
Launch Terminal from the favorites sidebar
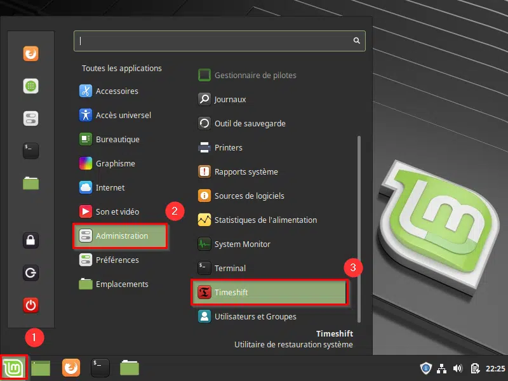(30, 151)
